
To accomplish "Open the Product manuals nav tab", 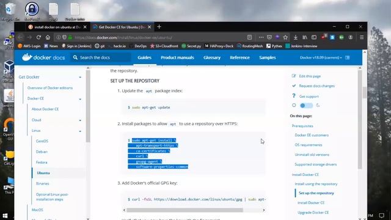I will 177,57.
